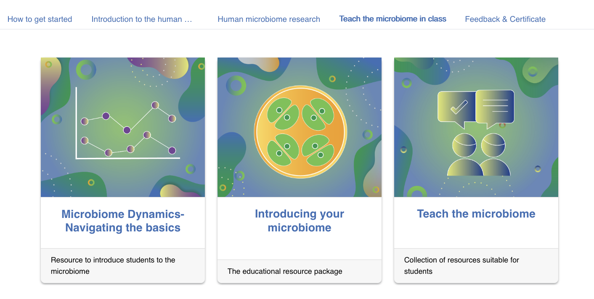The height and width of the screenshot is (299, 594).
Task: Click 'The educational resource package' footer text
Action: click(x=285, y=271)
